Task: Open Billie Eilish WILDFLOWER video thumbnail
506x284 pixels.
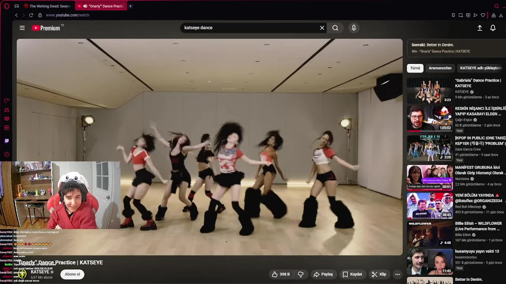Action: coord(430,233)
